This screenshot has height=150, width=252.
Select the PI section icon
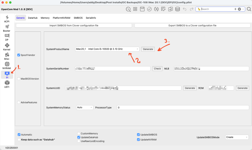click(7, 73)
